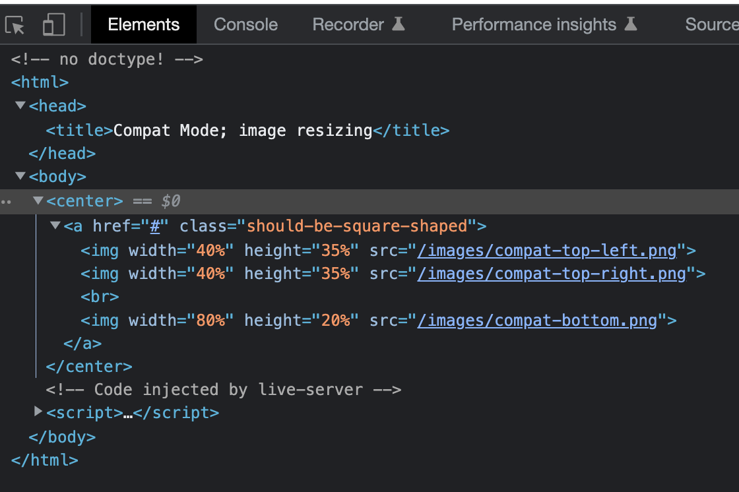739x492 pixels.
Task: Select the closing center tag
Action: pyautogui.click(x=89, y=366)
